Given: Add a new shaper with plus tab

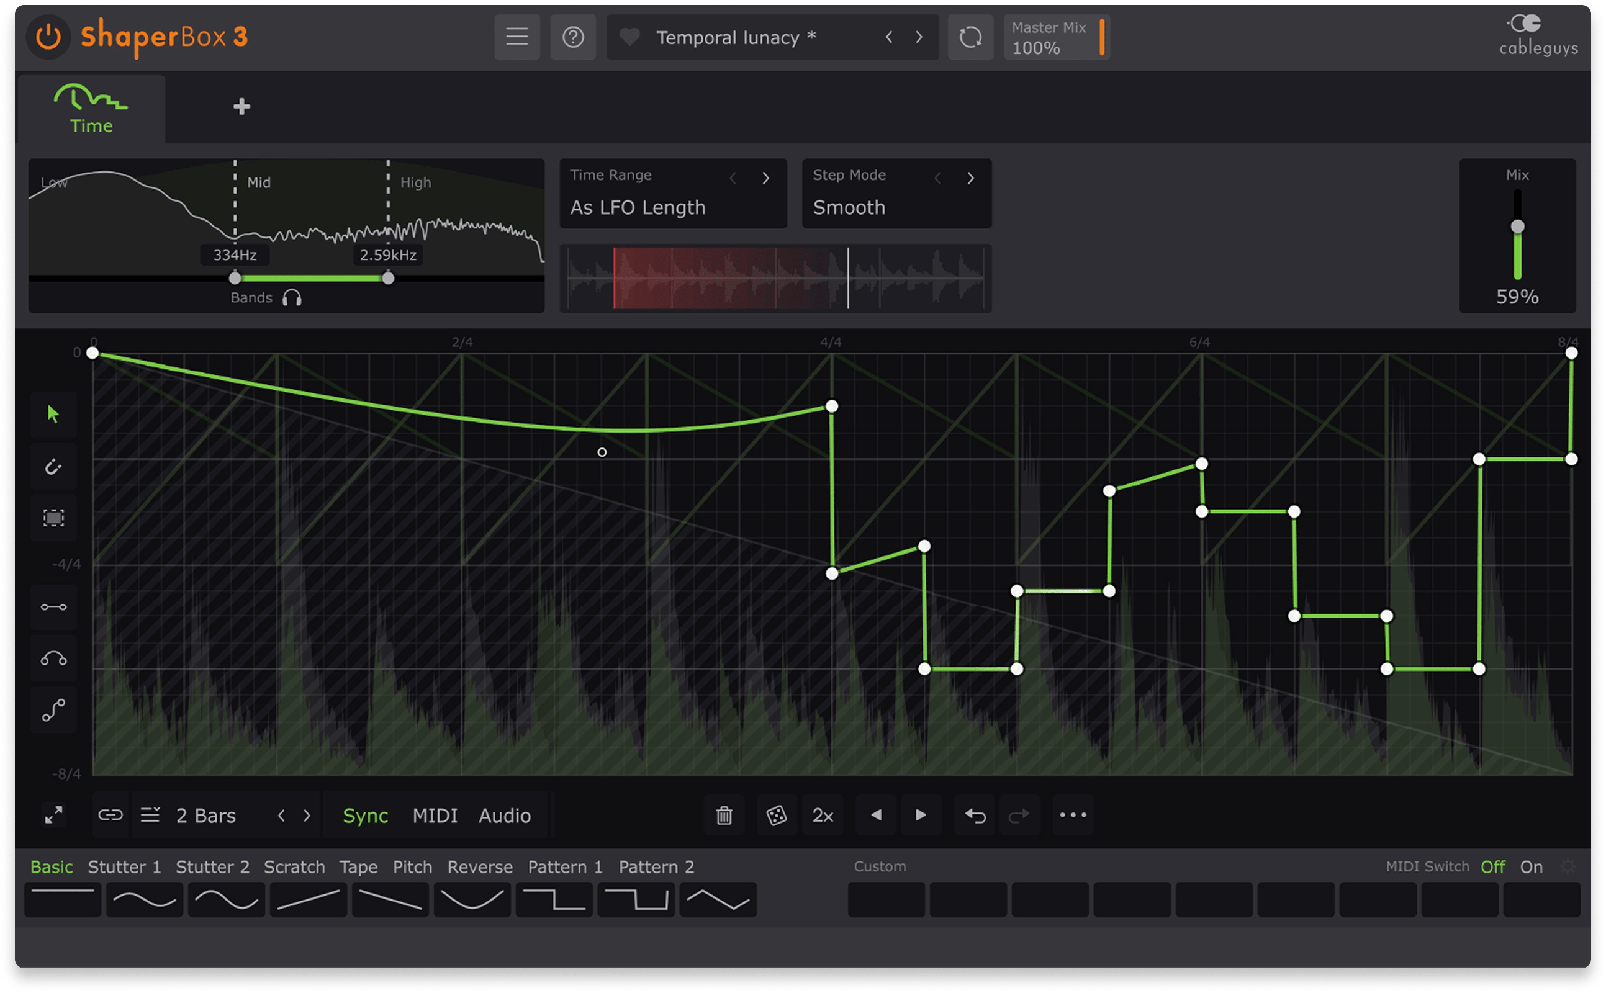Looking at the screenshot, I should click(241, 106).
